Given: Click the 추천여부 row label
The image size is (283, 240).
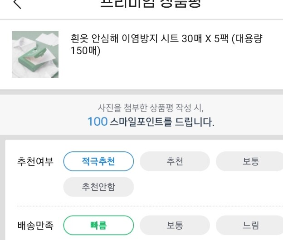Looking at the screenshot, I should (x=35, y=161).
